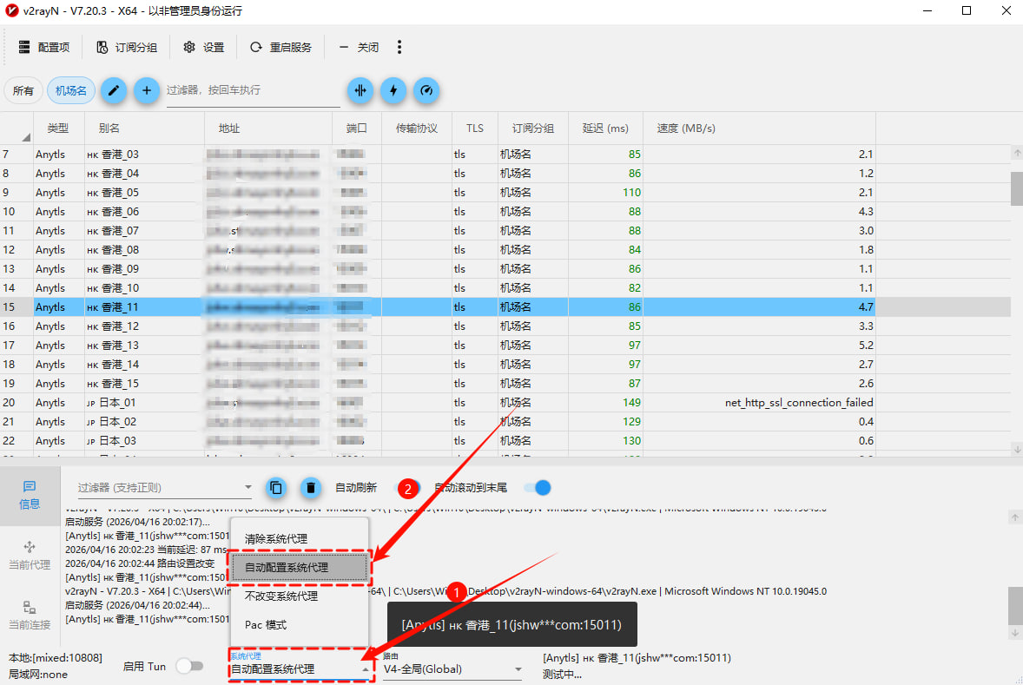Open the 信息 log panel tab
This screenshot has width=1023, height=685.
30,495
